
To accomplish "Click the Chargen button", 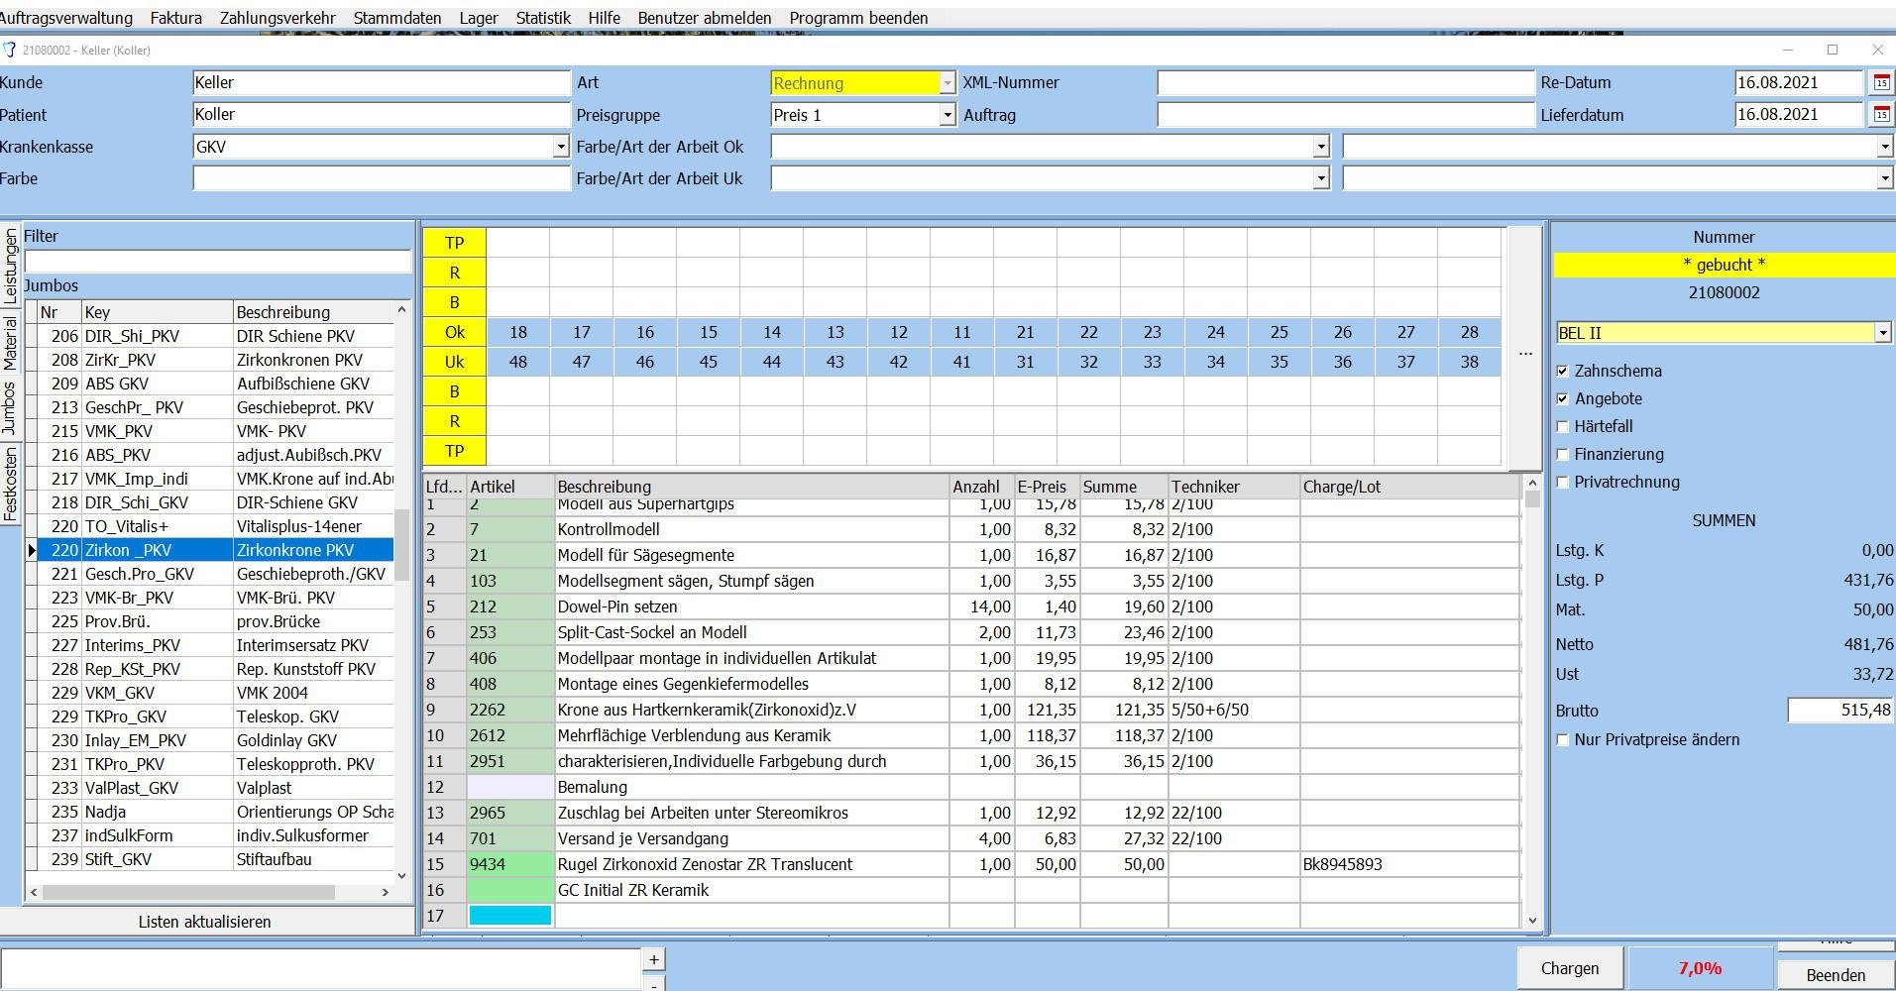I will 1570,968.
